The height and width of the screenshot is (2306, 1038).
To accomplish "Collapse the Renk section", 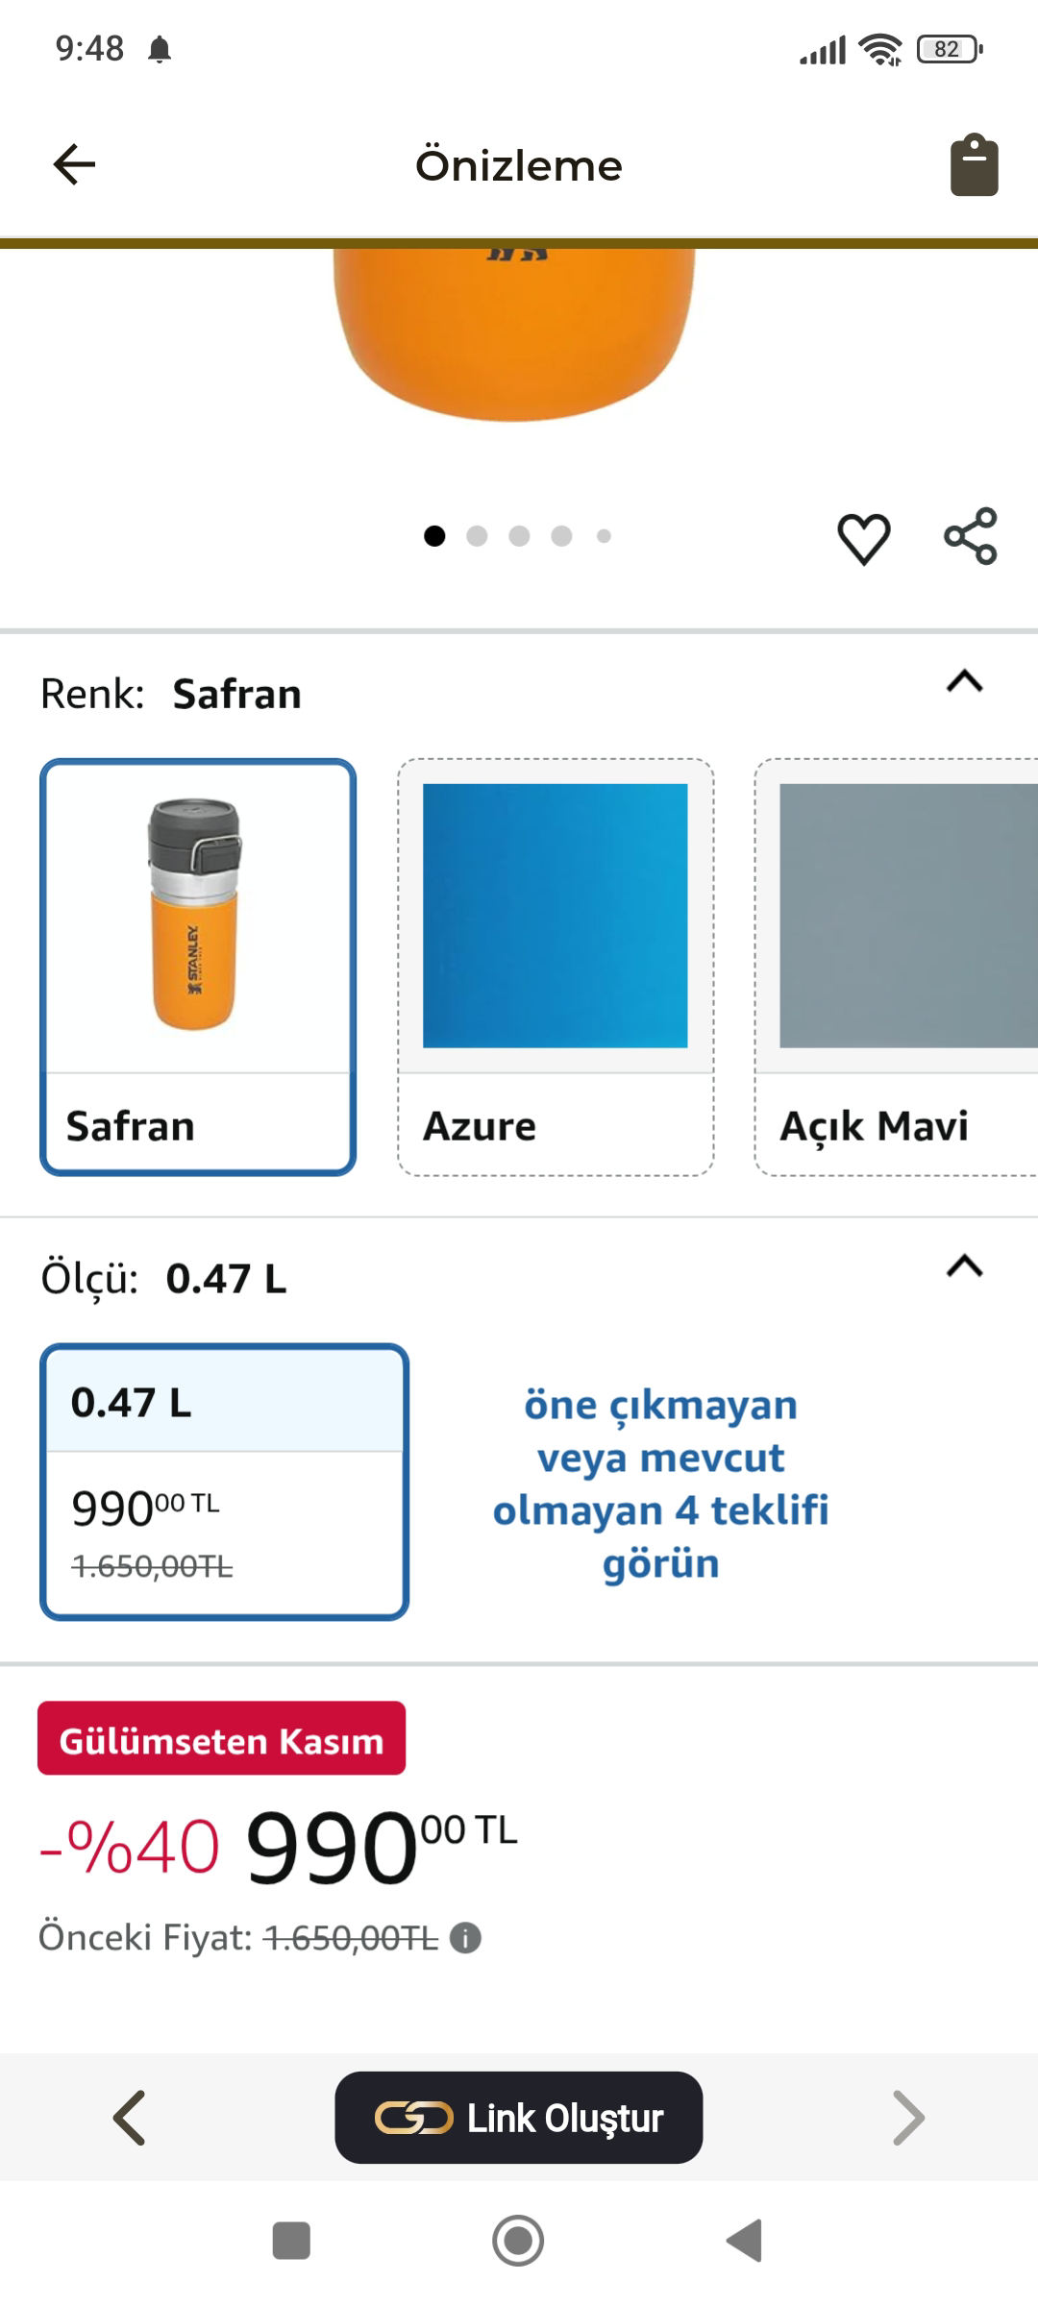I will [x=964, y=681].
